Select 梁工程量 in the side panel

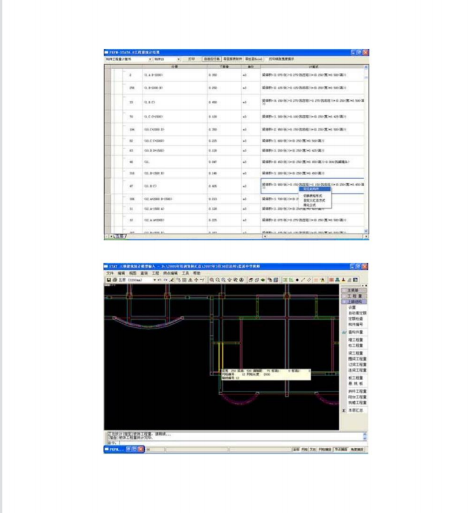pyautogui.click(x=355, y=353)
